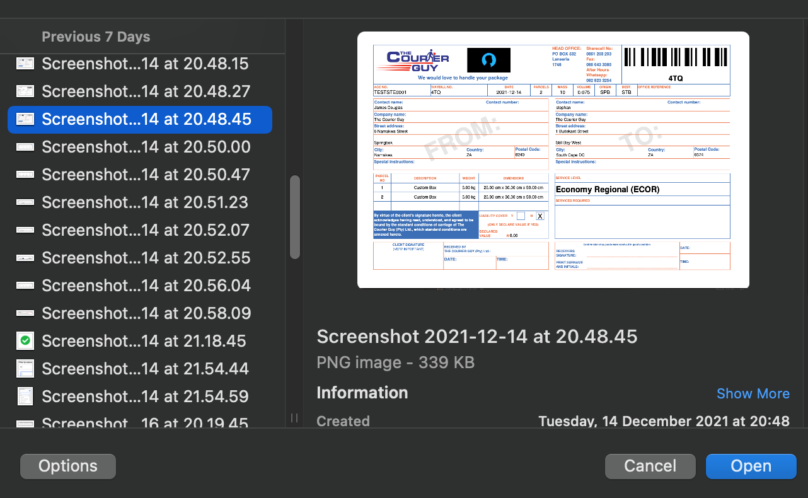
Task: Click file icon of Screenshot 20.50.47
Action: 25,175
